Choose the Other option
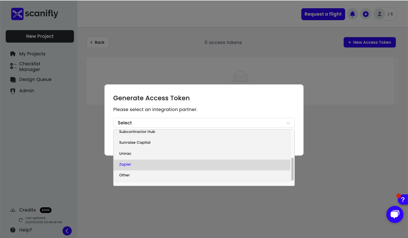Image resolution: width=408 pixels, height=238 pixels. point(202,175)
